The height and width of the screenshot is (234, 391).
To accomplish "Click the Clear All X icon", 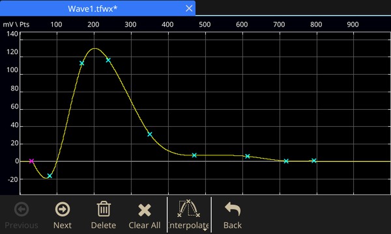I will click(x=145, y=210).
